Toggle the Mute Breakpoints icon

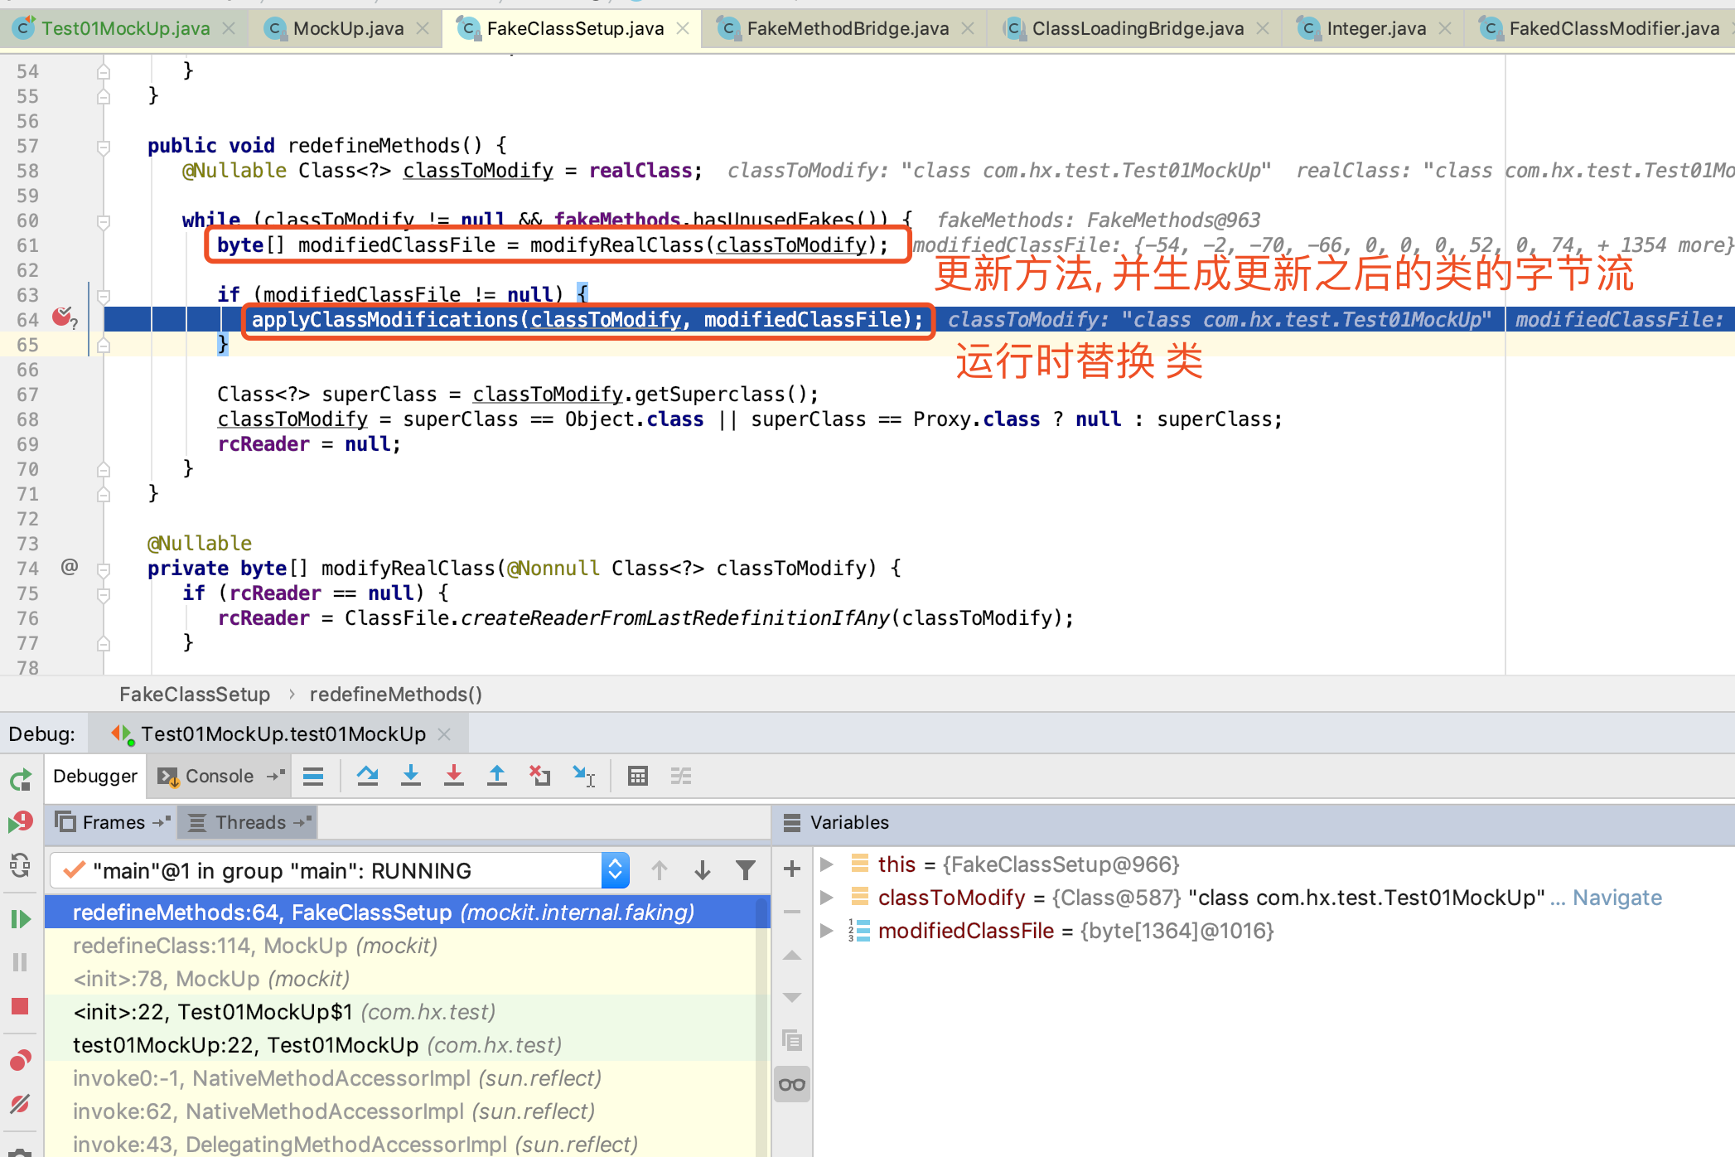[x=20, y=1103]
